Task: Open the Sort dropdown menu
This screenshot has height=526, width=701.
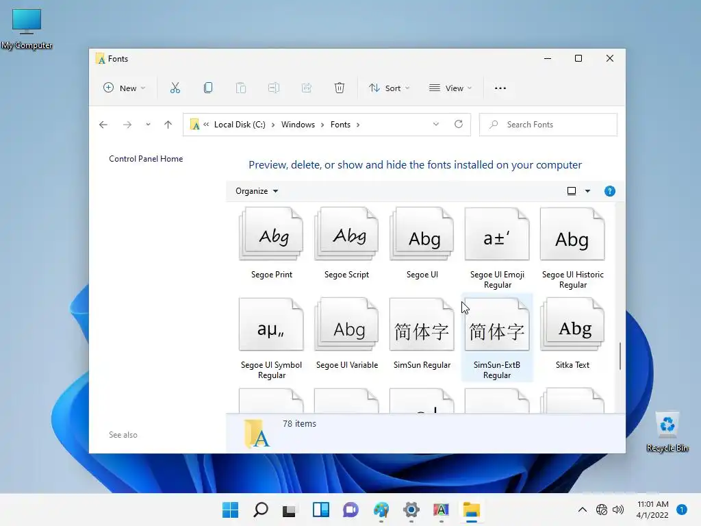Action: [x=389, y=88]
